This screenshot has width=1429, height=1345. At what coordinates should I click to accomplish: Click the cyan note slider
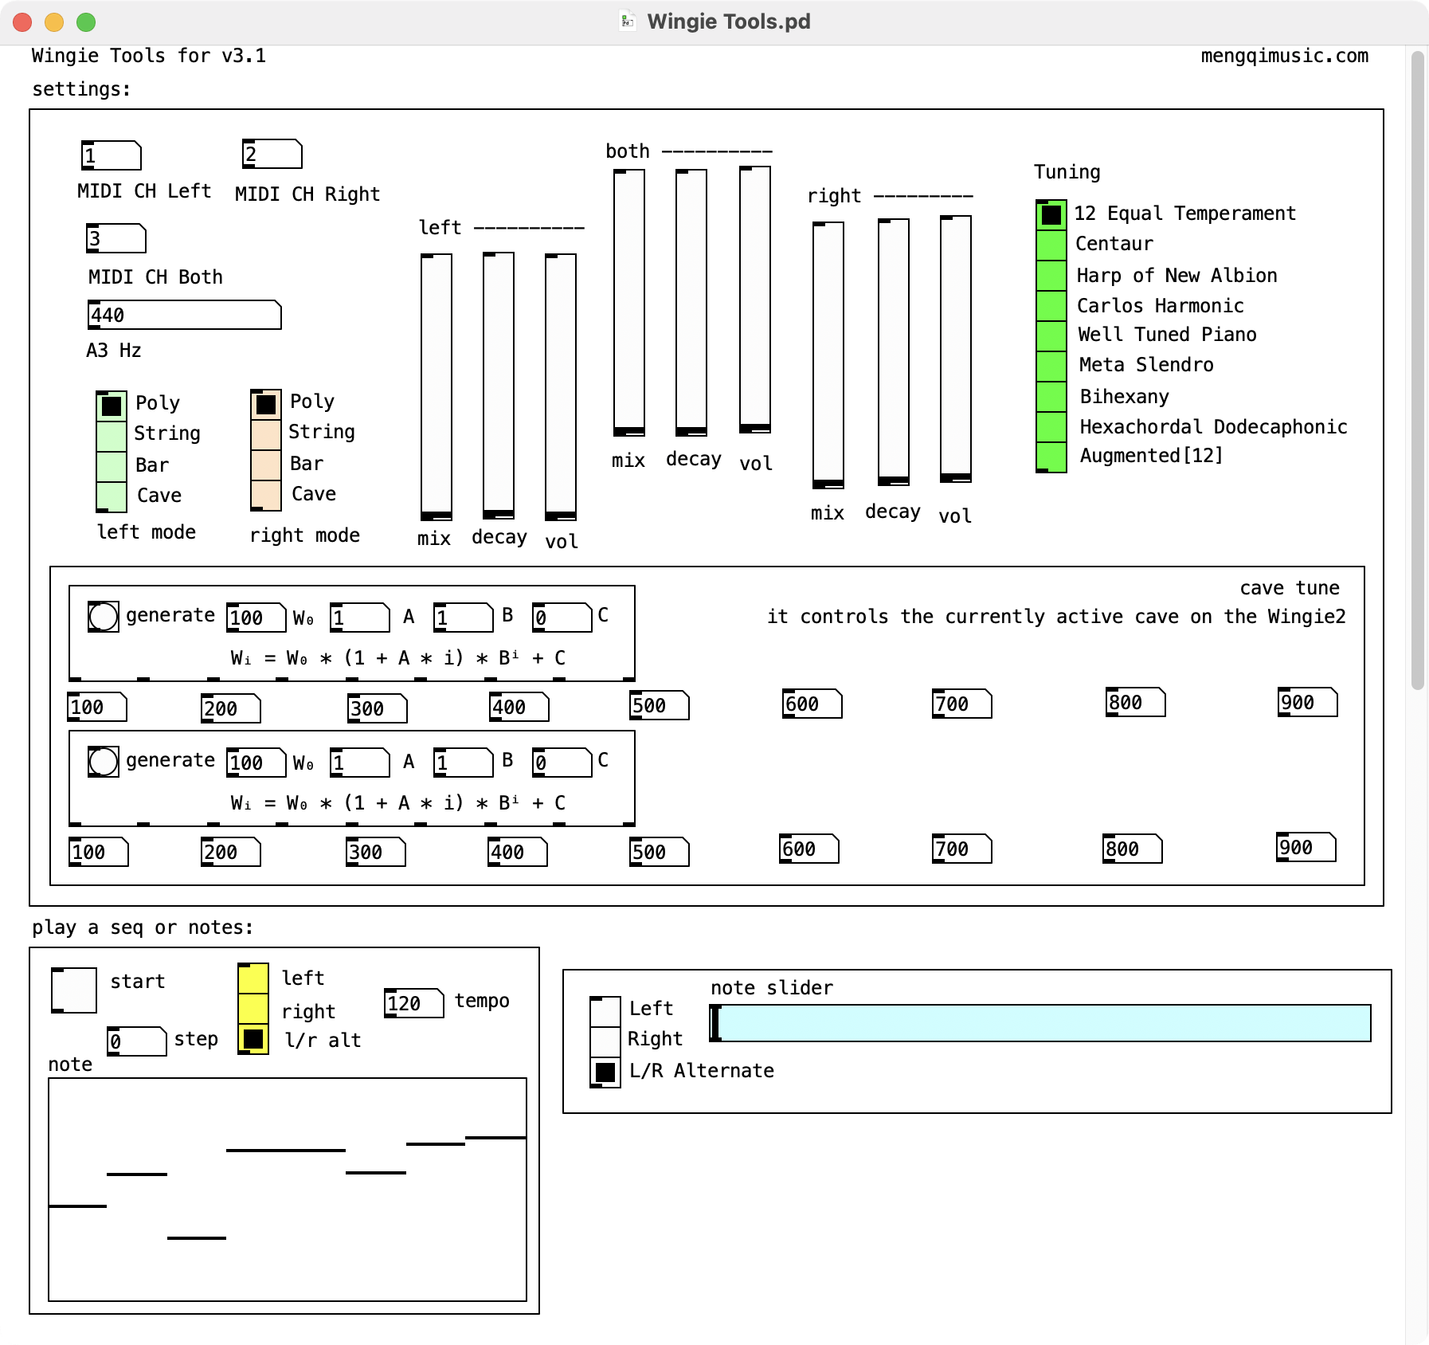tap(1040, 1023)
